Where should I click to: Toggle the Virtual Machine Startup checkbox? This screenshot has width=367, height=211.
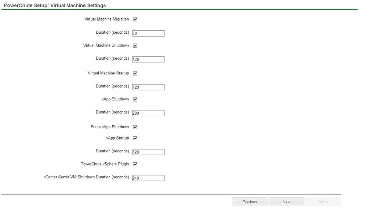coord(135,74)
